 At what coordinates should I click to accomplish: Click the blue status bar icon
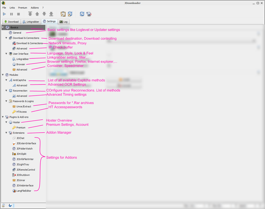point(10,205)
